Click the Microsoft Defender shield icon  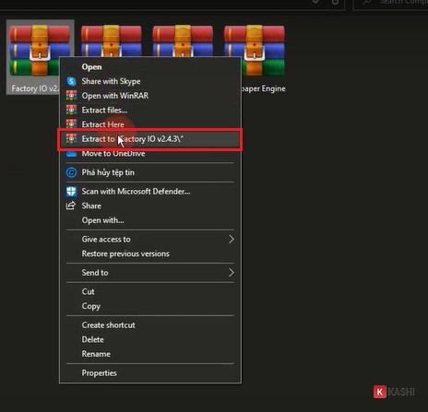(x=71, y=192)
